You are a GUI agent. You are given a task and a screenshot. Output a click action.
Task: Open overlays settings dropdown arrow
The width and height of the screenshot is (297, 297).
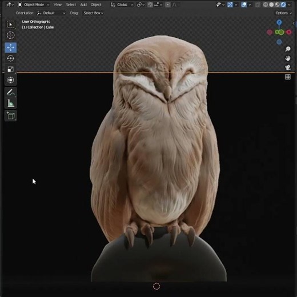[250, 5]
